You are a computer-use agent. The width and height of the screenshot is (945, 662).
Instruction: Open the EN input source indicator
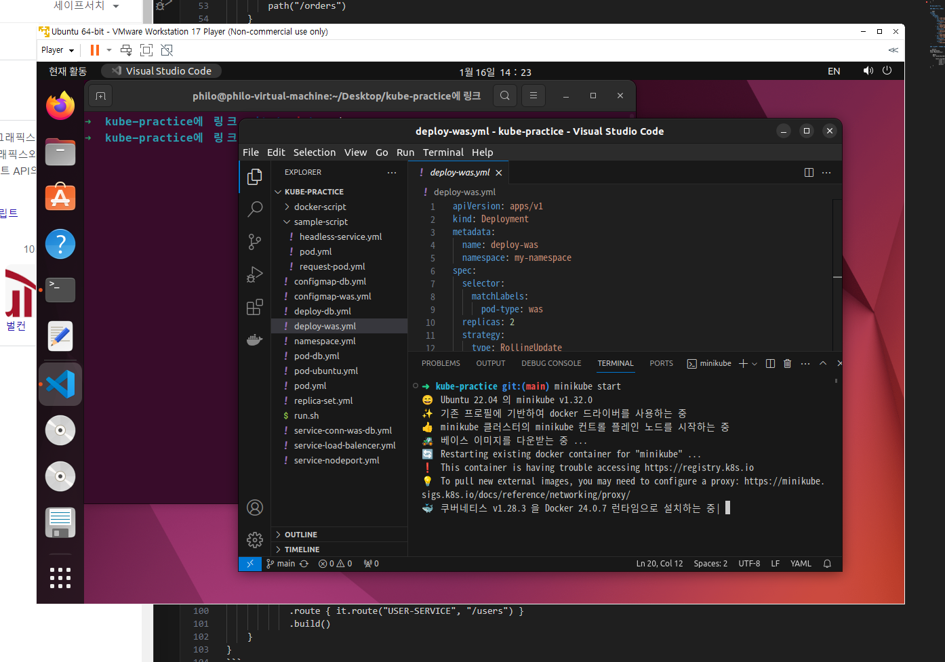coord(834,71)
